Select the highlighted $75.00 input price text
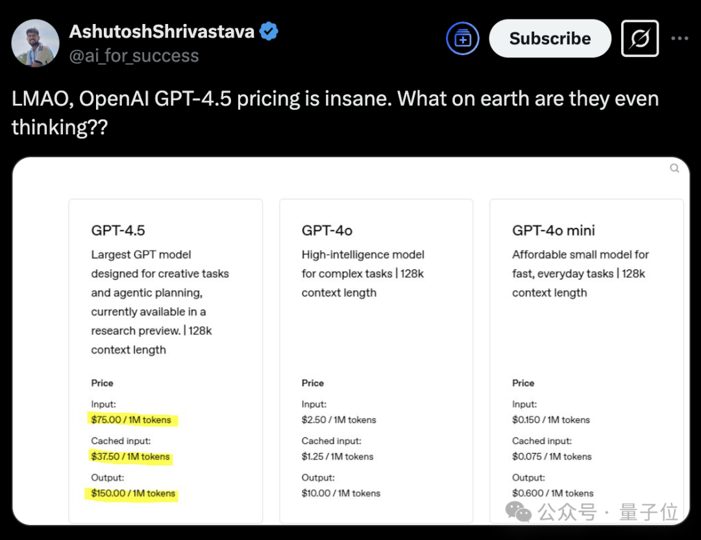 coord(131,420)
